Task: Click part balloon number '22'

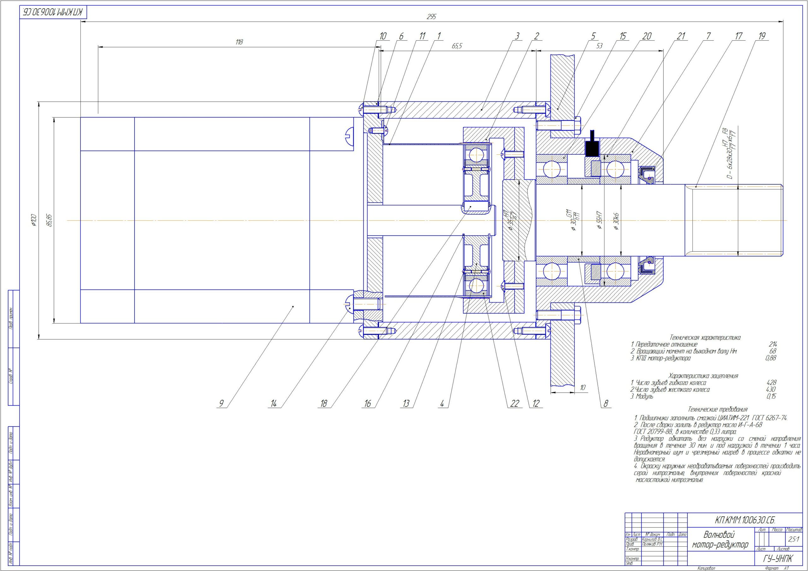Action: [514, 404]
